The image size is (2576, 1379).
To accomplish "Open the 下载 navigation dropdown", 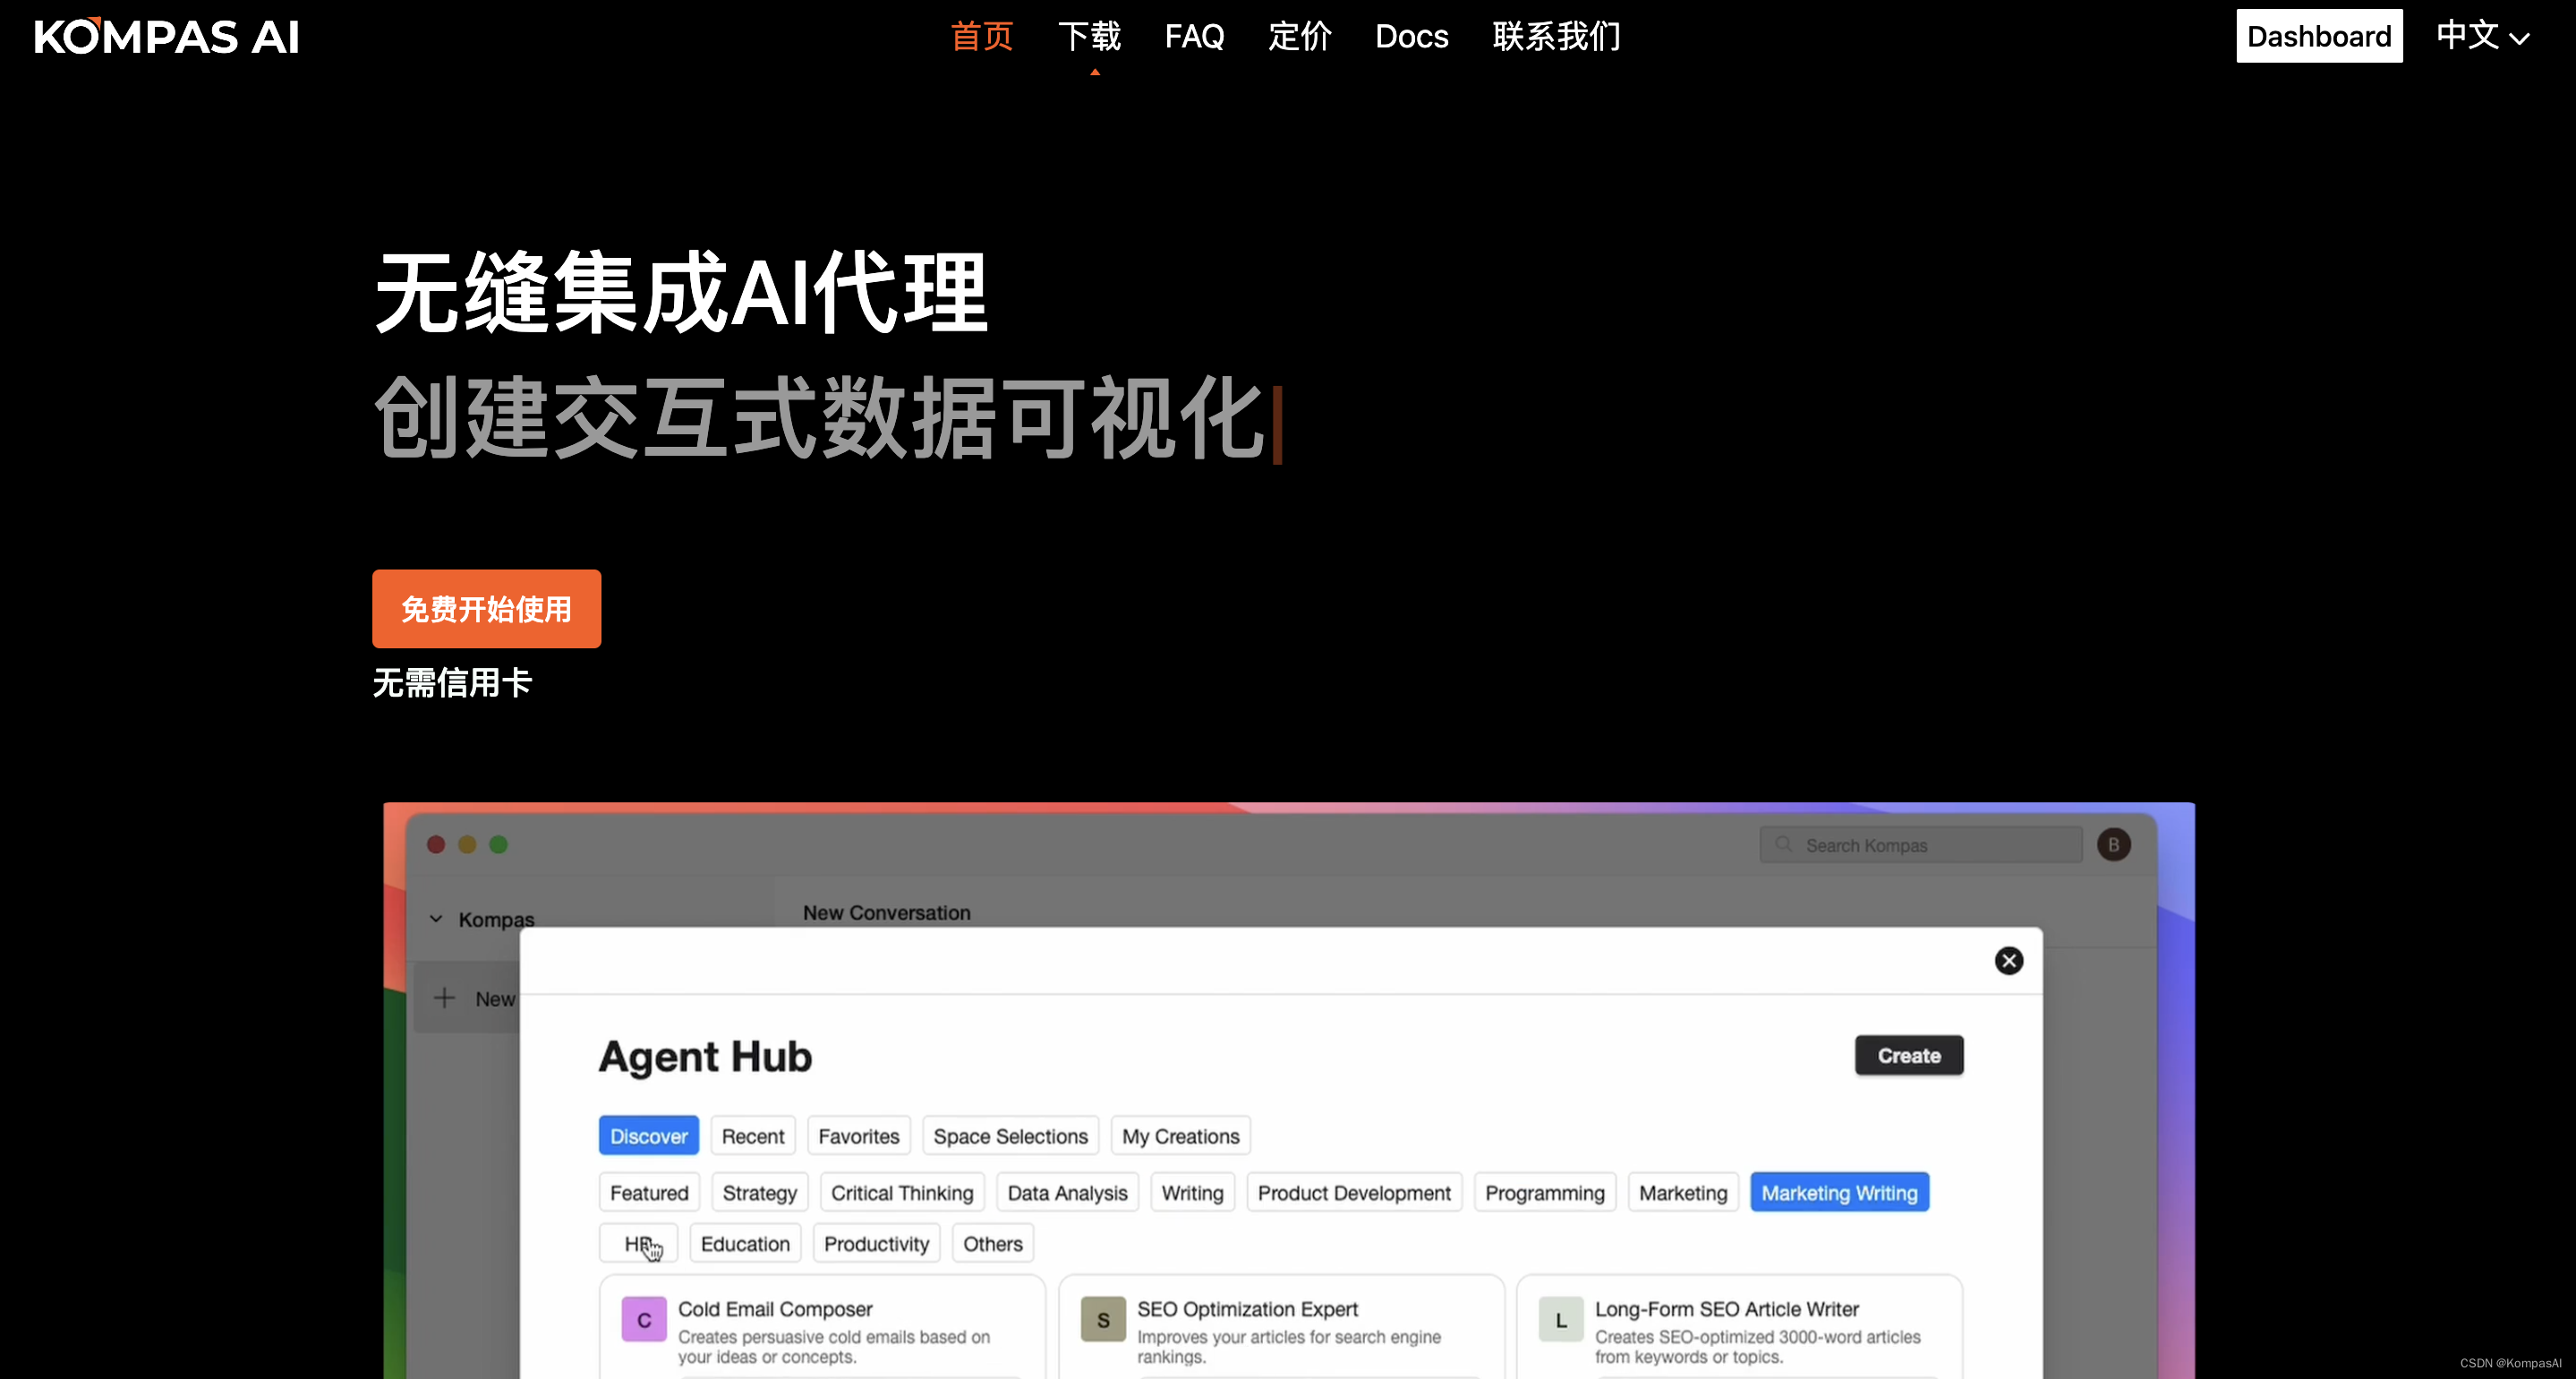I will [x=1089, y=37].
